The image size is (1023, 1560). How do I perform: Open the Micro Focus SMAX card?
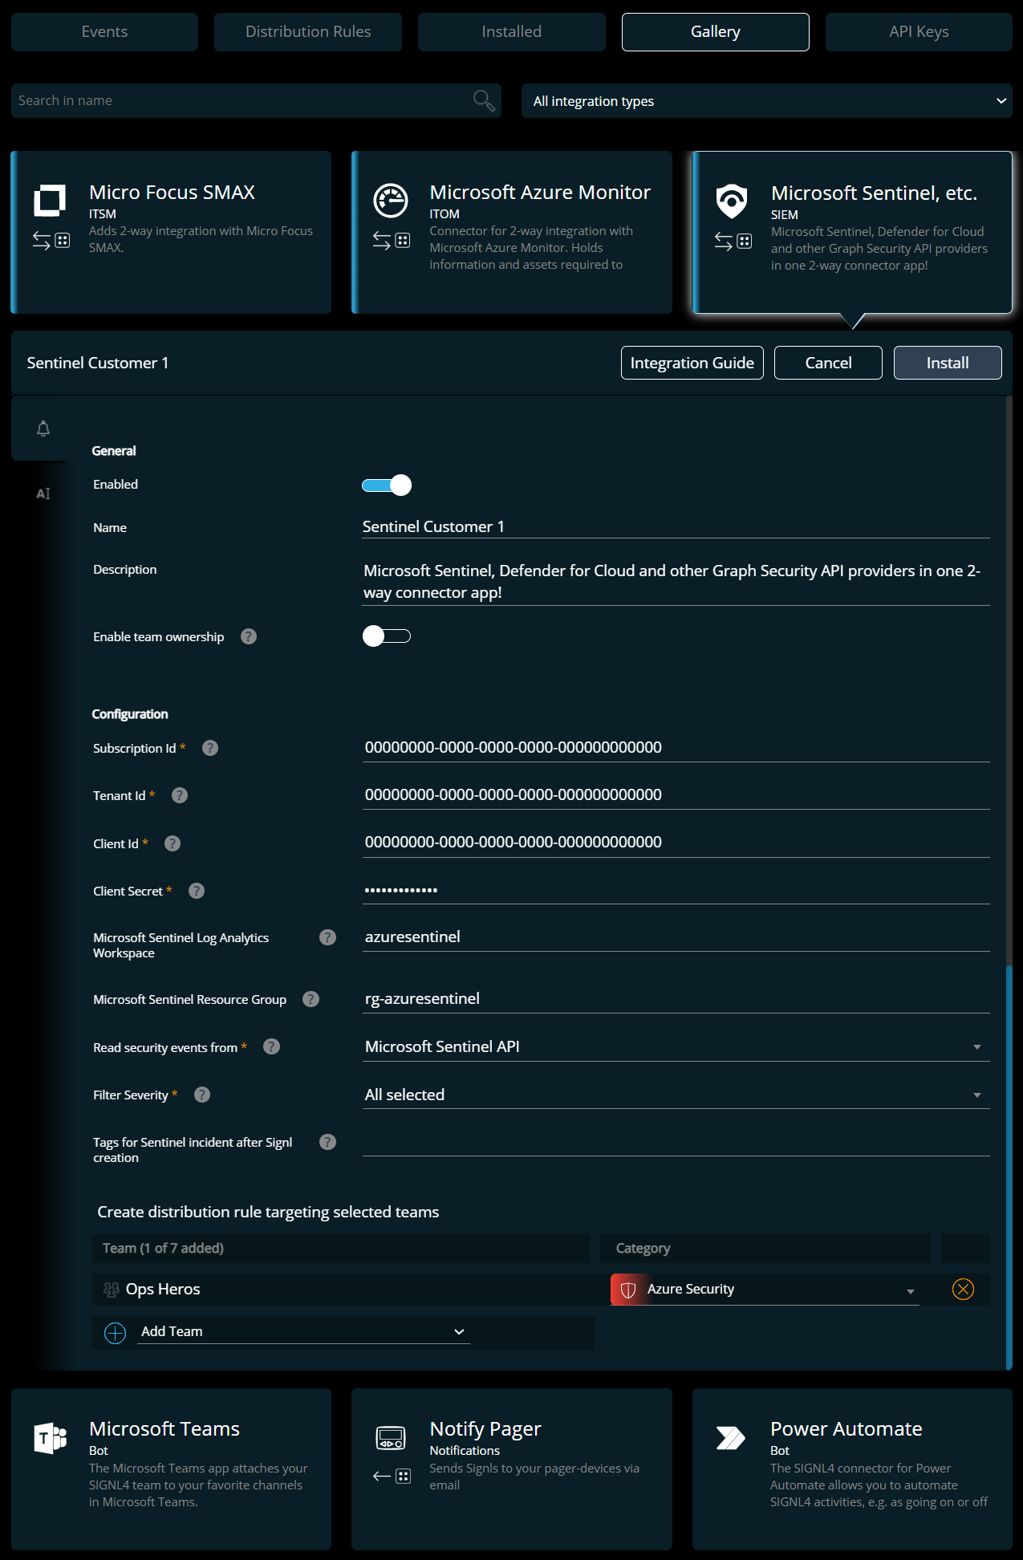pyautogui.click(x=171, y=232)
